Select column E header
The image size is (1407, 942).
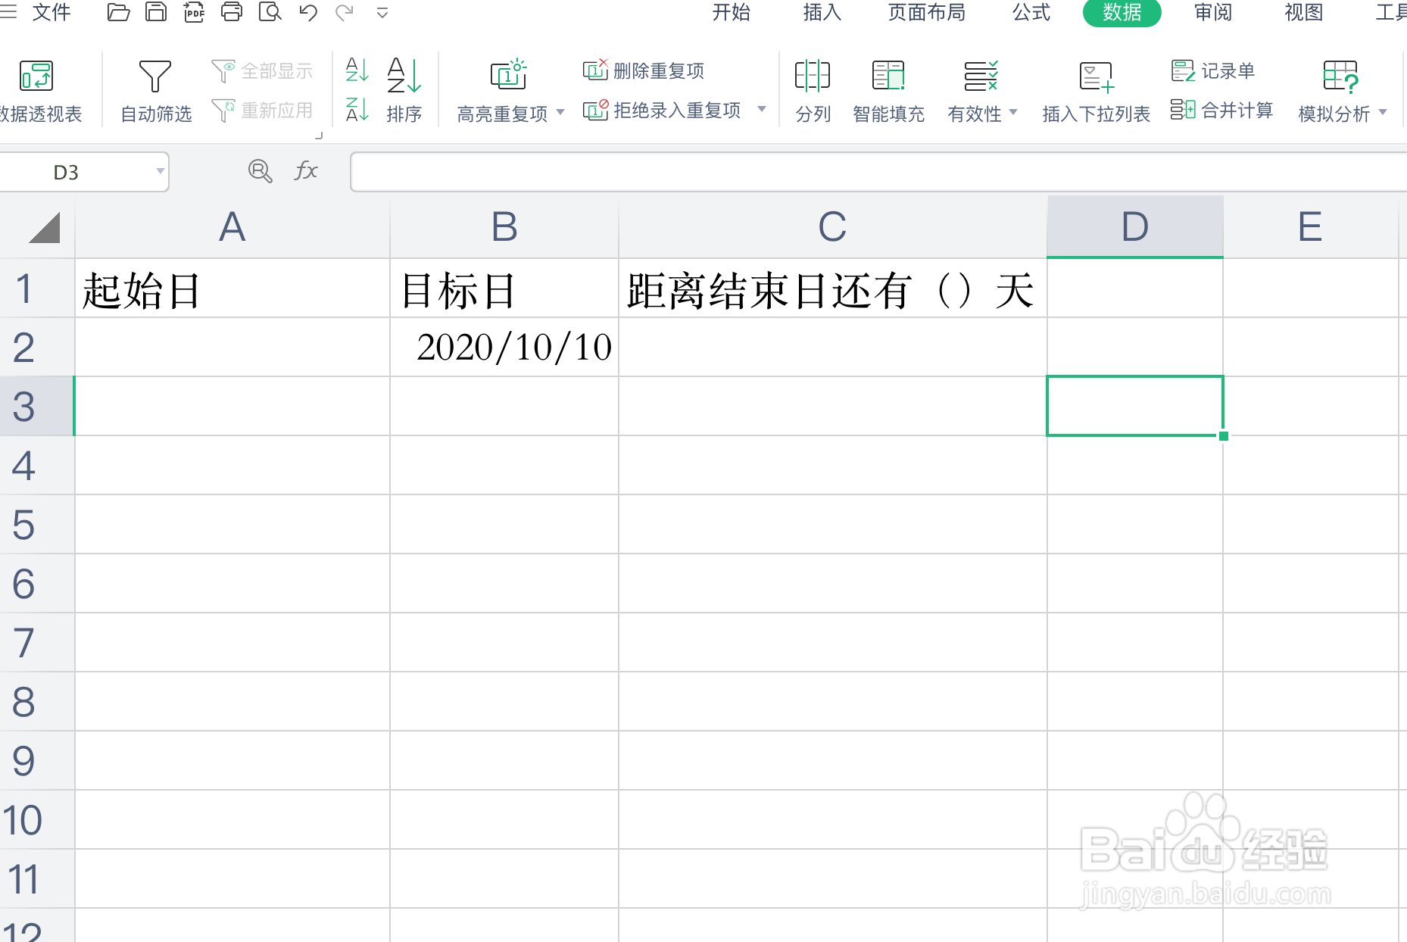[x=1310, y=226]
